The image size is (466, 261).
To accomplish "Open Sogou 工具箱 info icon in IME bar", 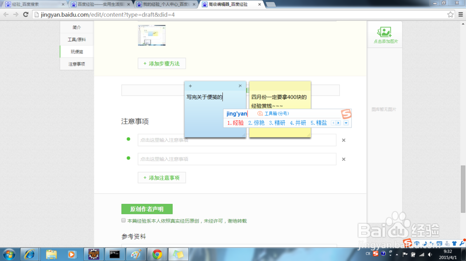I will [260, 113].
